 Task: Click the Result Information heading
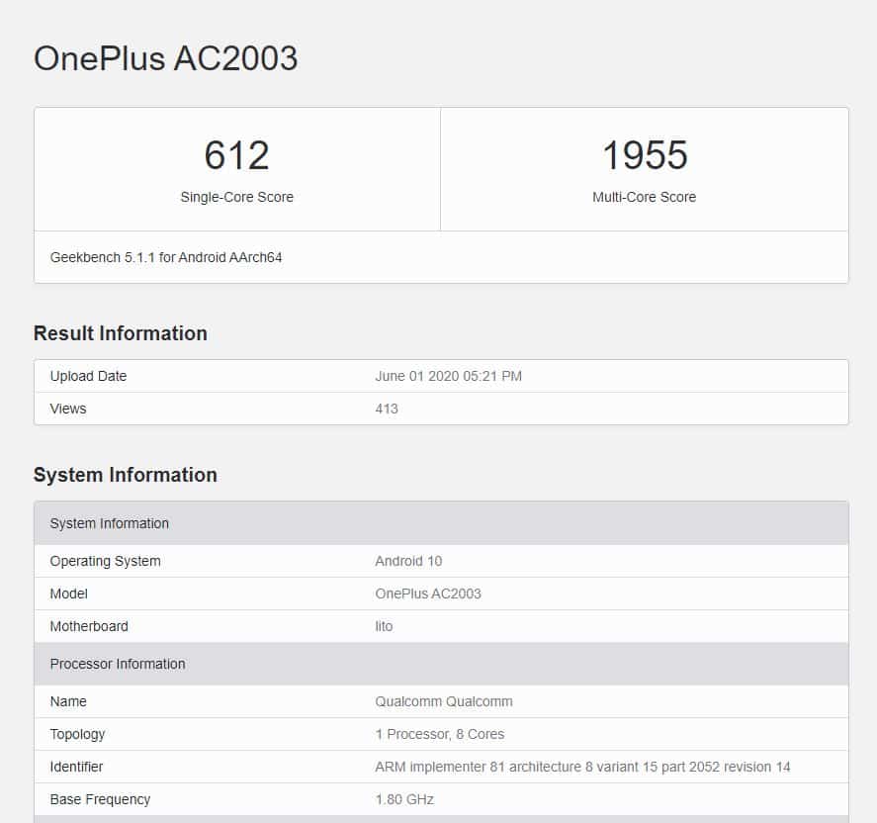(121, 333)
